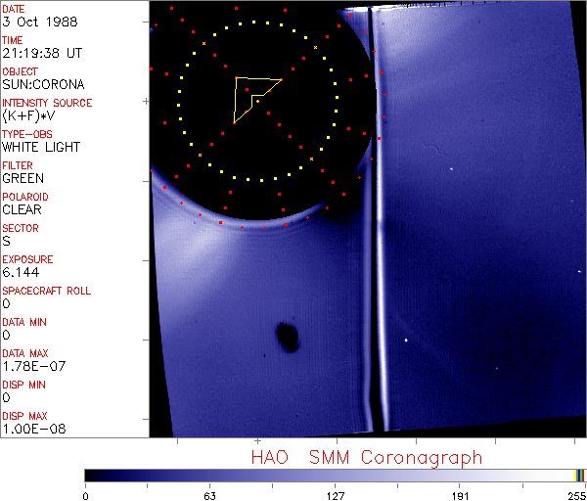
Task: Click the rainbow segment at the colorbar end
Action: [x=580, y=475]
